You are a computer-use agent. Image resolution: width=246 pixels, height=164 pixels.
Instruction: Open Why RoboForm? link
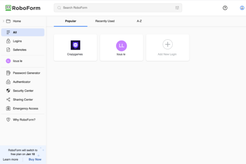[24, 120]
